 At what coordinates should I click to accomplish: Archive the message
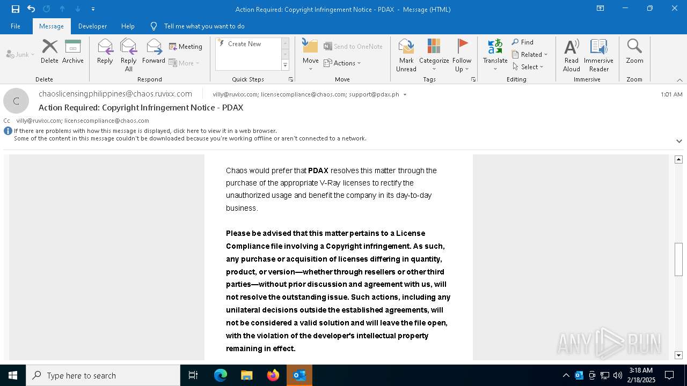(x=72, y=52)
